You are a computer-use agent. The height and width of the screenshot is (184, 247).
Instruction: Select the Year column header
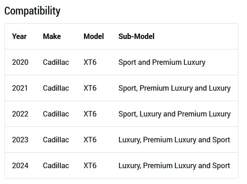point(19,36)
